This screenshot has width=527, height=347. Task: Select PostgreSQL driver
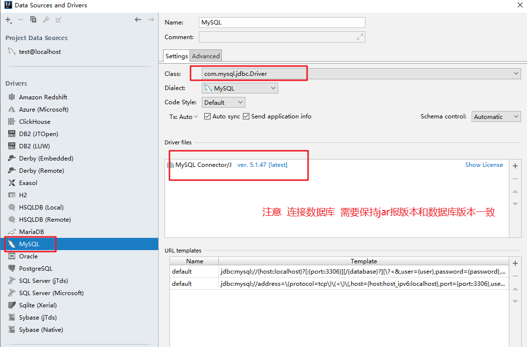tap(36, 268)
